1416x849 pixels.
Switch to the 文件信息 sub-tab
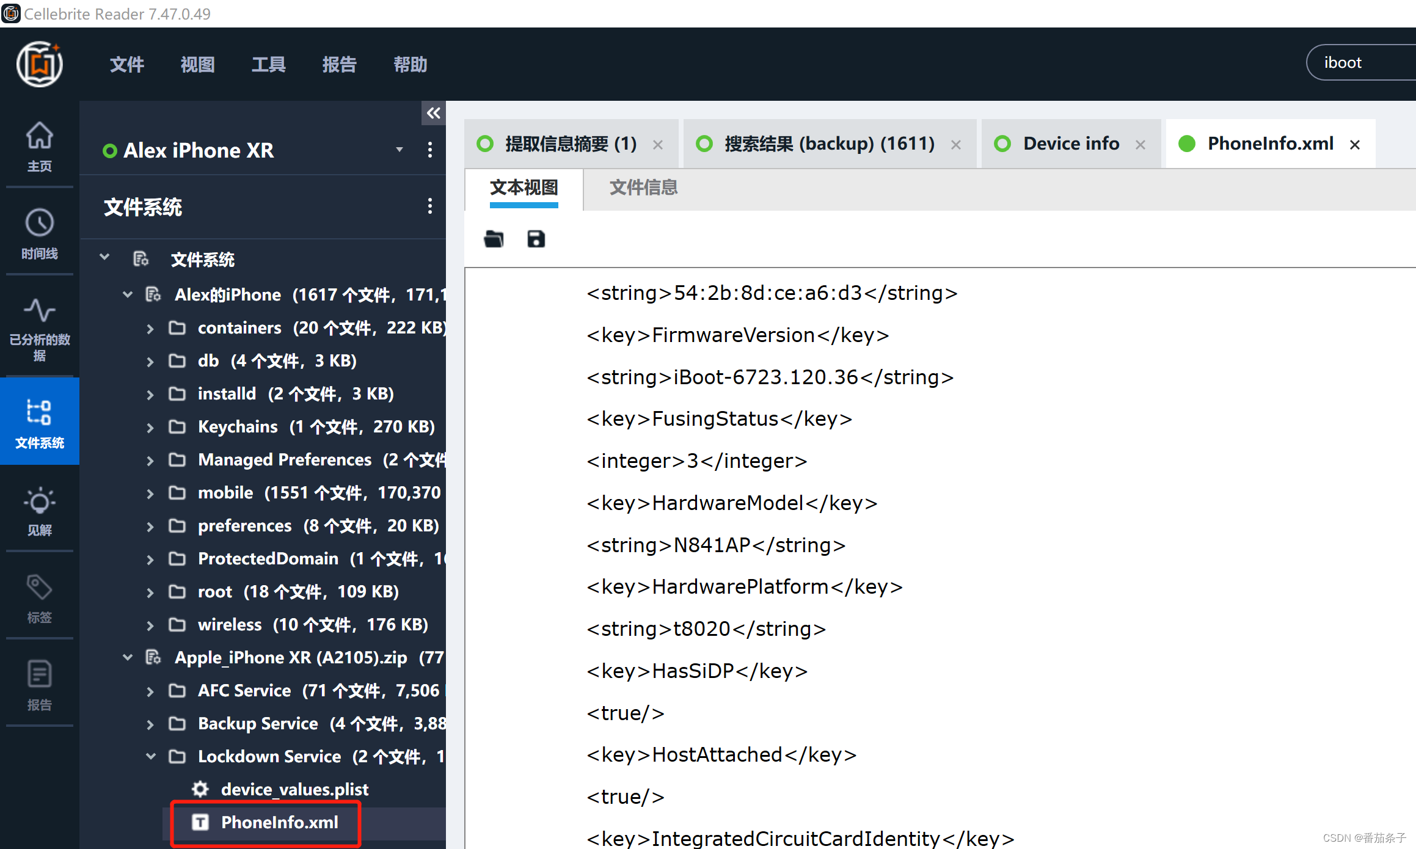643,188
